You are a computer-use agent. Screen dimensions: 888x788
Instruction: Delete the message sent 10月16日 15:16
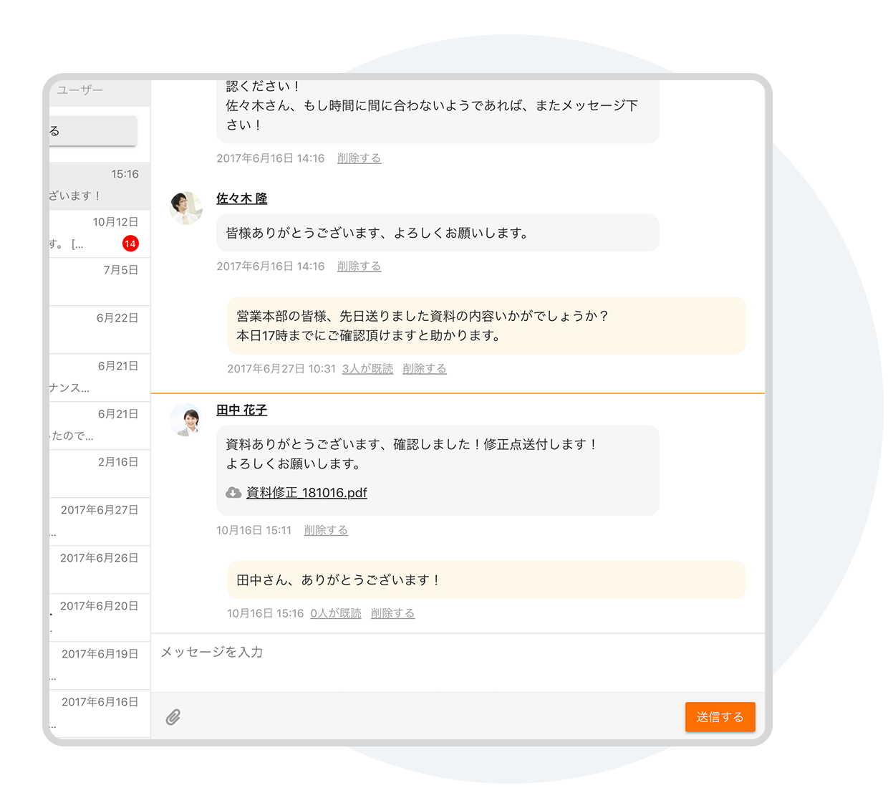click(x=392, y=614)
